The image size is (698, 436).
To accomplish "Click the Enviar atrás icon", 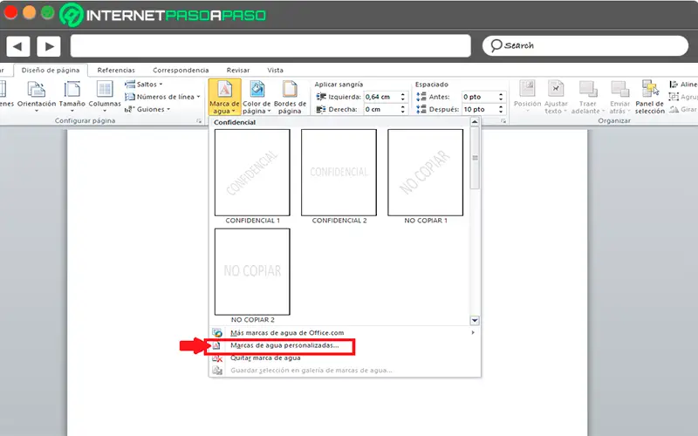I will pos(619,89).
